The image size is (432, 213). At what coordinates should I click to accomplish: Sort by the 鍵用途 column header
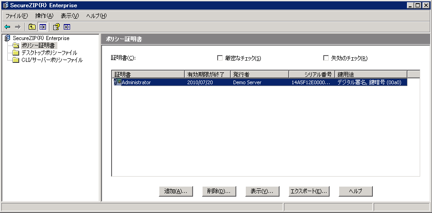pos(371,74)
